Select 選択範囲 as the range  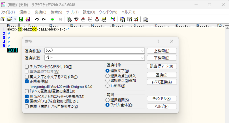(x=107, y=100)
